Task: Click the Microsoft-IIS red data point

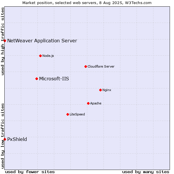Action: click(x=37, y=79)
